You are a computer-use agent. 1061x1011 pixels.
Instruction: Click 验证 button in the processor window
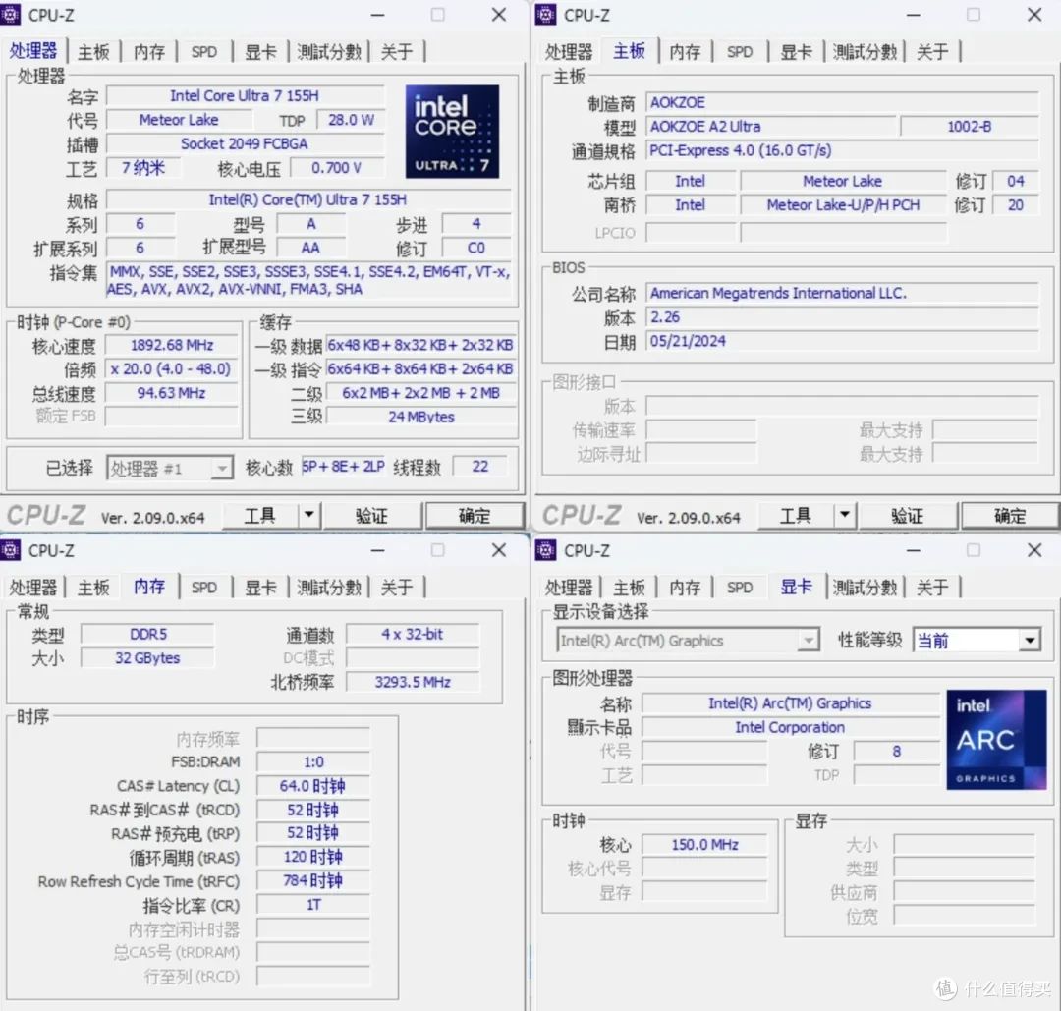pyautogui.click(x=372, y=515)
